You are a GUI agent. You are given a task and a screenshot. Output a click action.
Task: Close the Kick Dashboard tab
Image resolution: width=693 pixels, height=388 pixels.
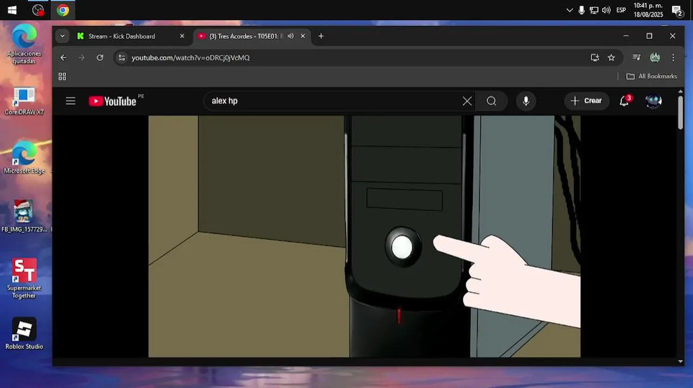point(182,36)
